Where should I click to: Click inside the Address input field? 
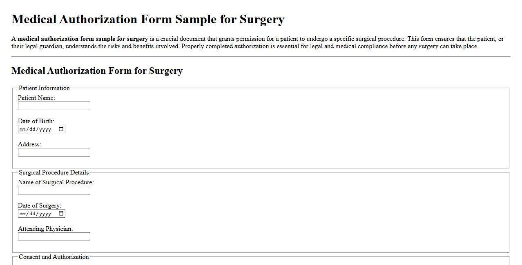click(x=53, y=152)
